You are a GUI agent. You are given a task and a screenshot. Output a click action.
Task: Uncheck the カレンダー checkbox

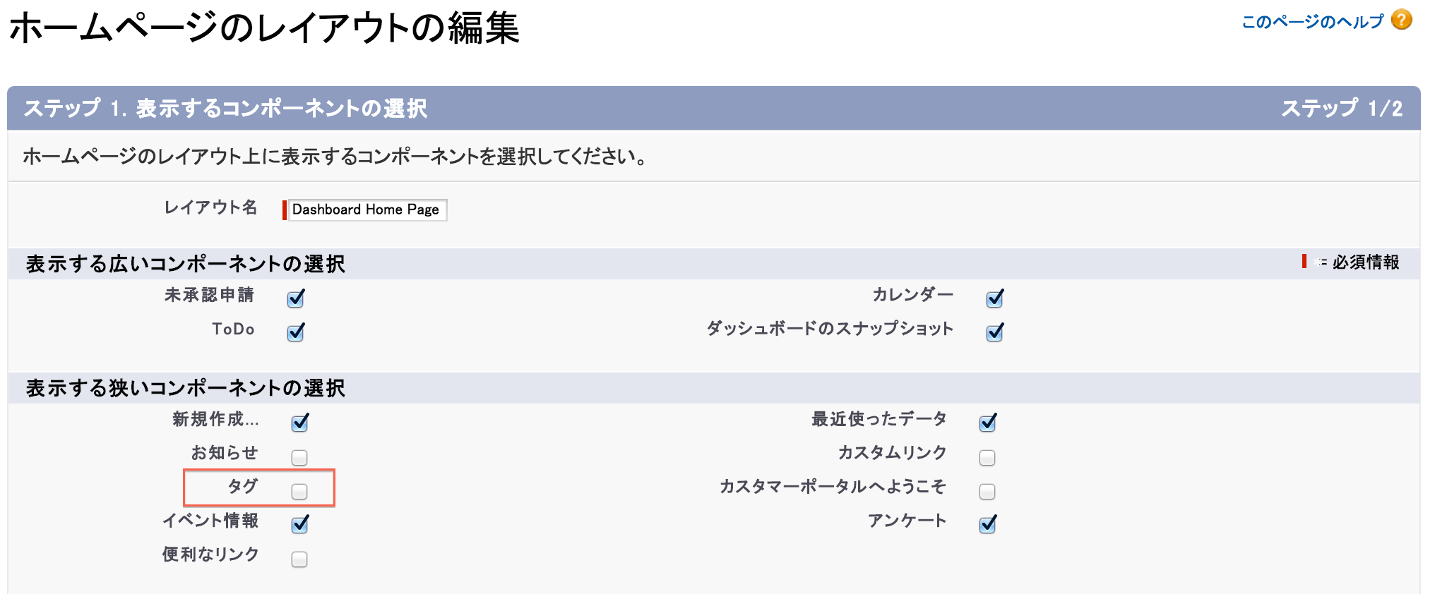pos(995,298)
